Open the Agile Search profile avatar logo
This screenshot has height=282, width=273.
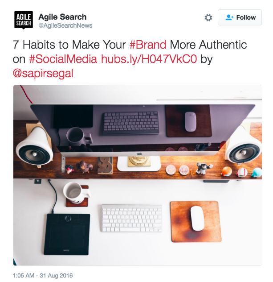[x=24, y=20]
